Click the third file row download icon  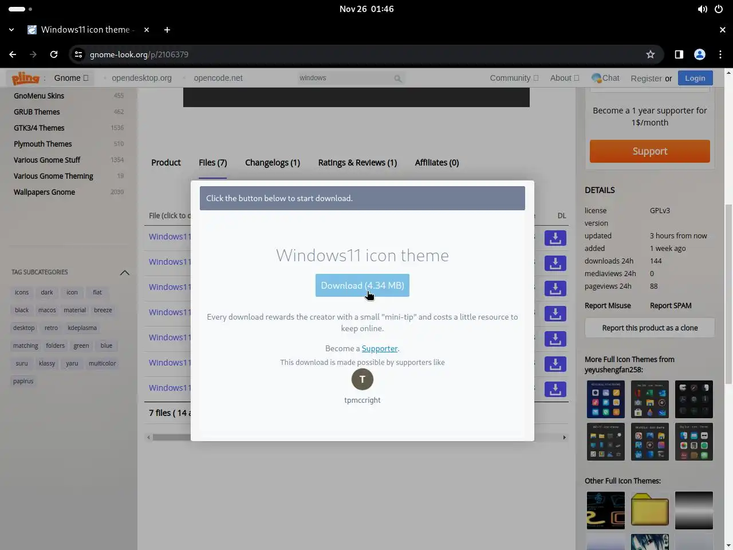click(555, 289)
